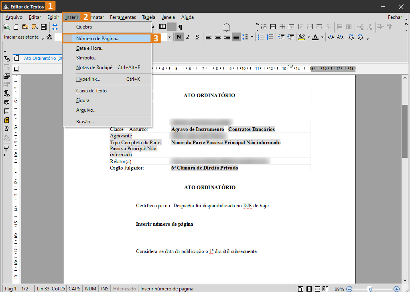Open the font color dropdown arrow
Viewport: 410px width, 292px height.
pyautogui.click(x=323, y=37)
